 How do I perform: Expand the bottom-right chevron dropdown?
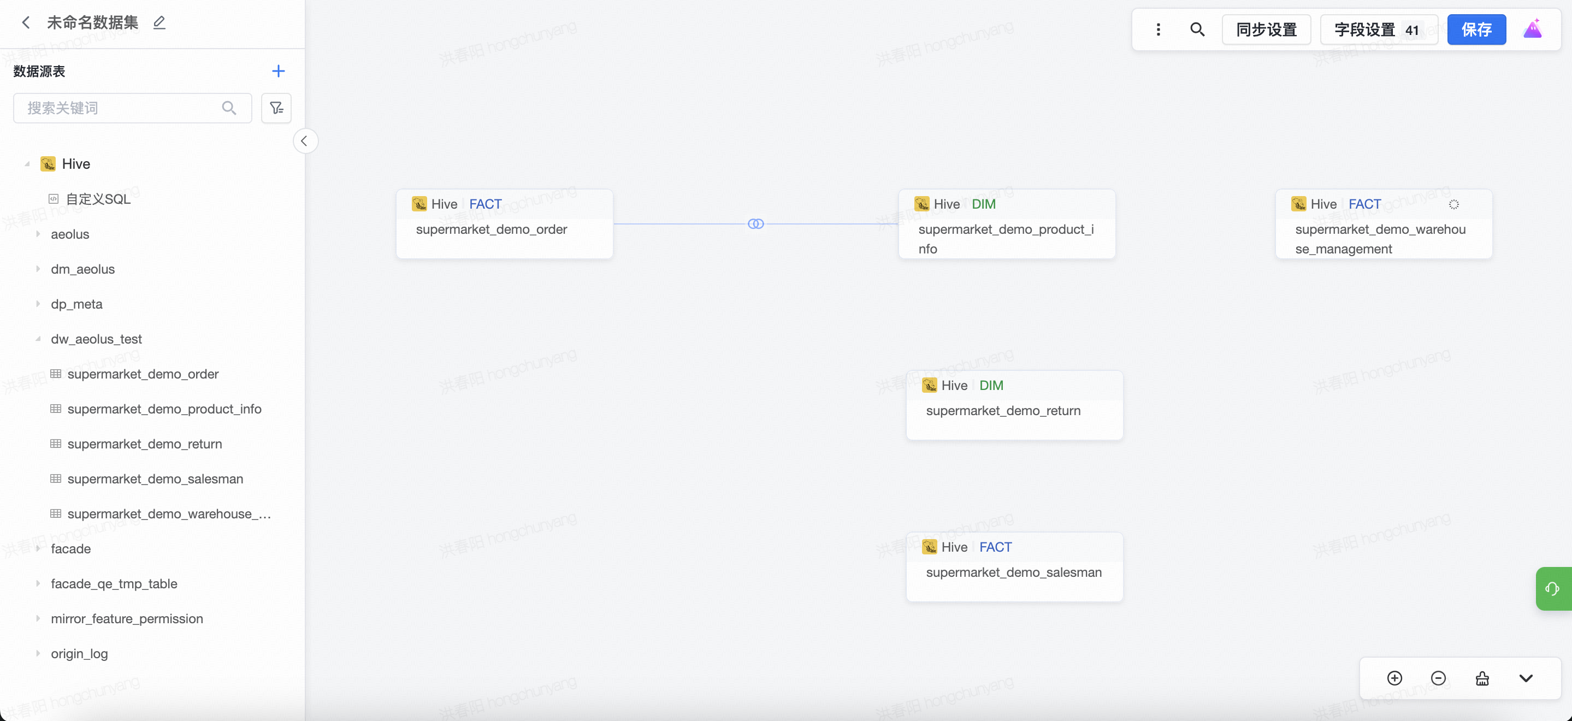pos(1526,678)
